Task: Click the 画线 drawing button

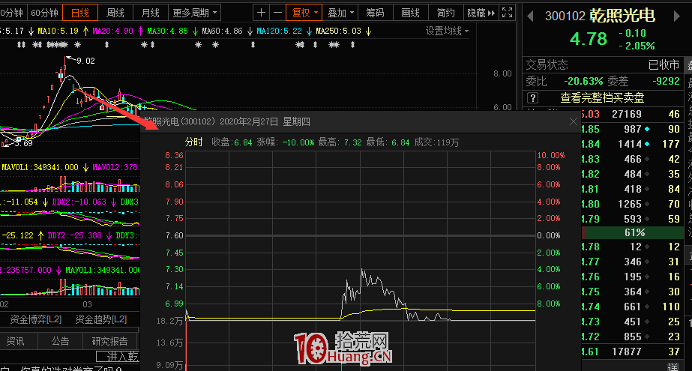Action: pos(410,13)
